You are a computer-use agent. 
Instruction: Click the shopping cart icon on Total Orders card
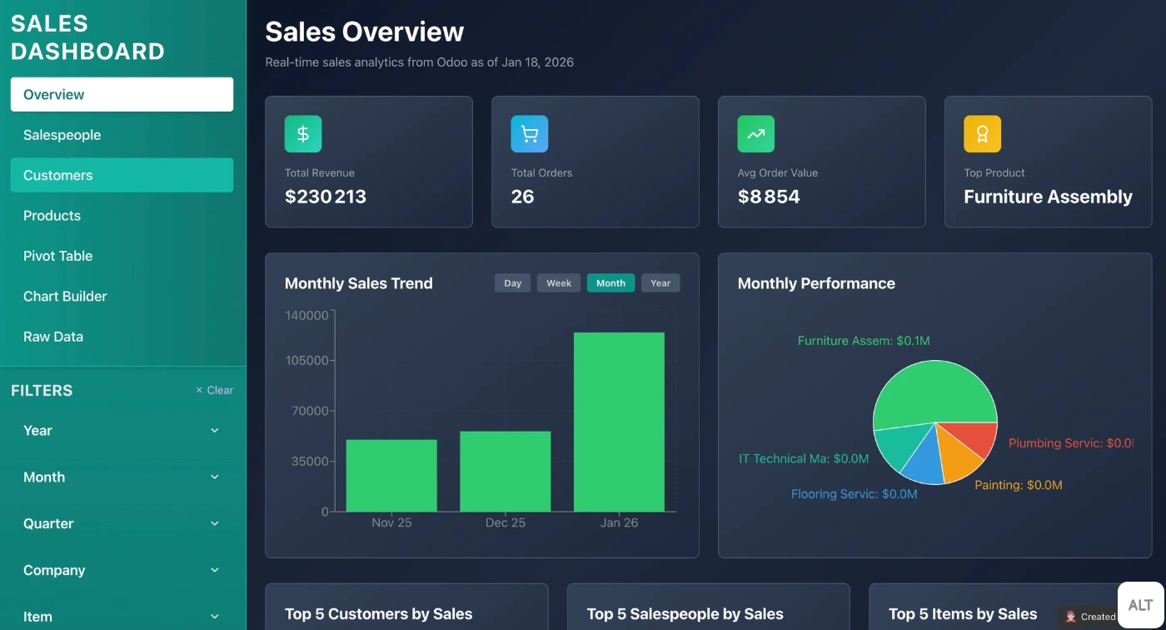pos(530,133)
